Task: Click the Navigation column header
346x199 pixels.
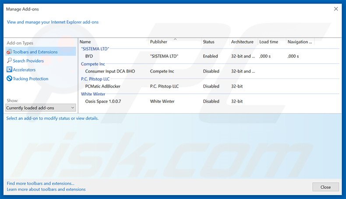Action: tap(300, 42)
